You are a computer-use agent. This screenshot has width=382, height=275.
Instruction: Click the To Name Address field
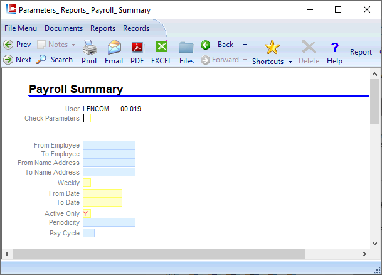pyautogui.click(x=109, y=172)
